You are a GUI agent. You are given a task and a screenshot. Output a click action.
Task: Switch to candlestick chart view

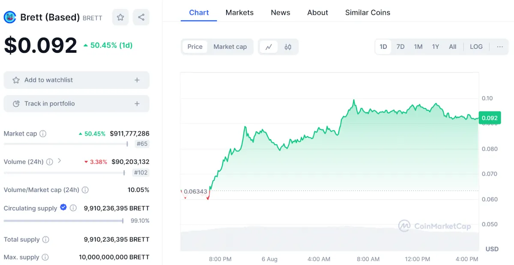pos(288,46)
